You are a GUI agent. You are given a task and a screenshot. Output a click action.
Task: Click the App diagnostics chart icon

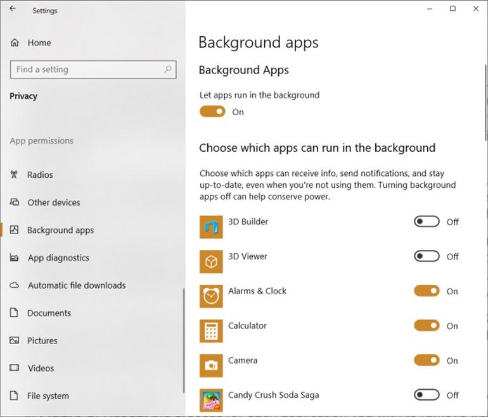pos(15,258)
